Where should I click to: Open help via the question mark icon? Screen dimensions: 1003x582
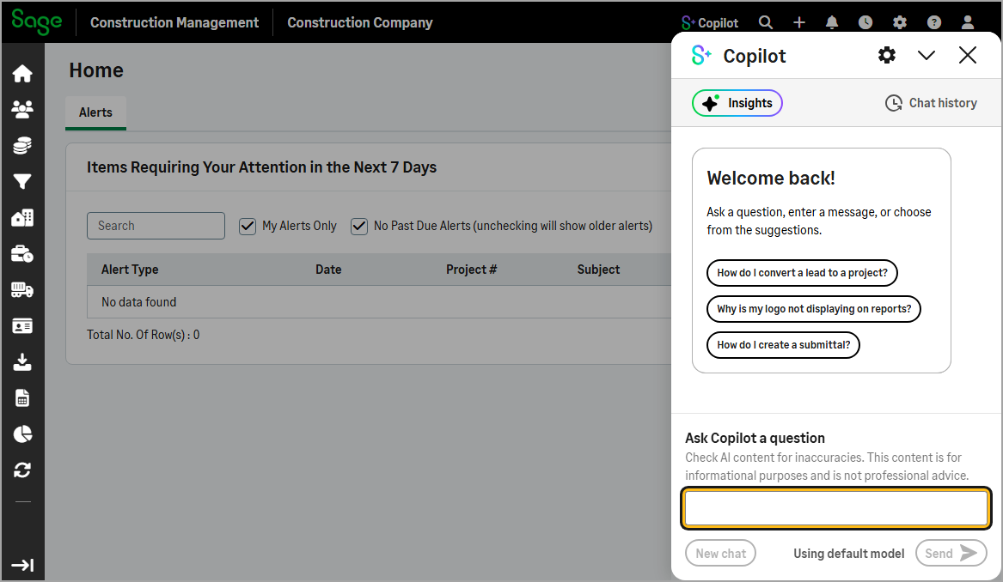tap(933, 22)
